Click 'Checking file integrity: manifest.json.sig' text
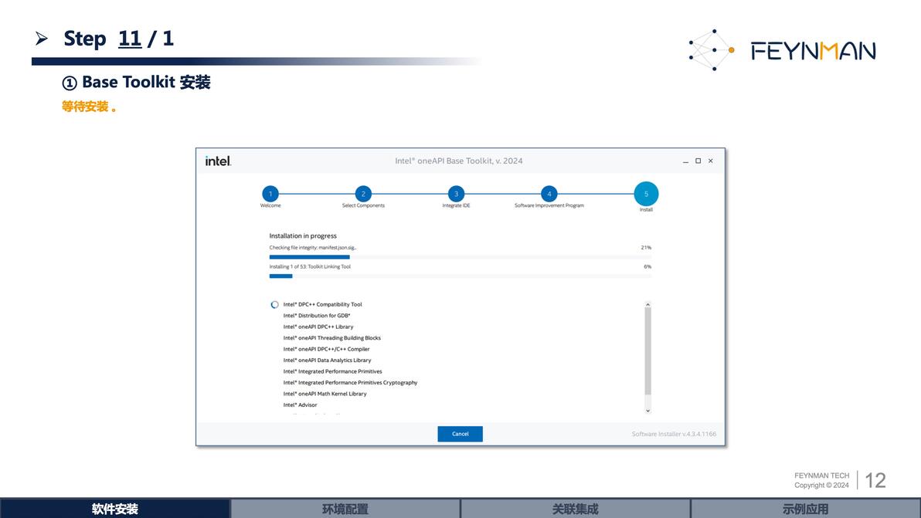This screenshot has height=518, width=921. 312,248
